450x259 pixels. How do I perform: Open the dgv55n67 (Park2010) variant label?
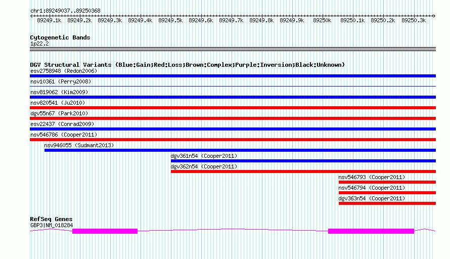pos(59,113)
